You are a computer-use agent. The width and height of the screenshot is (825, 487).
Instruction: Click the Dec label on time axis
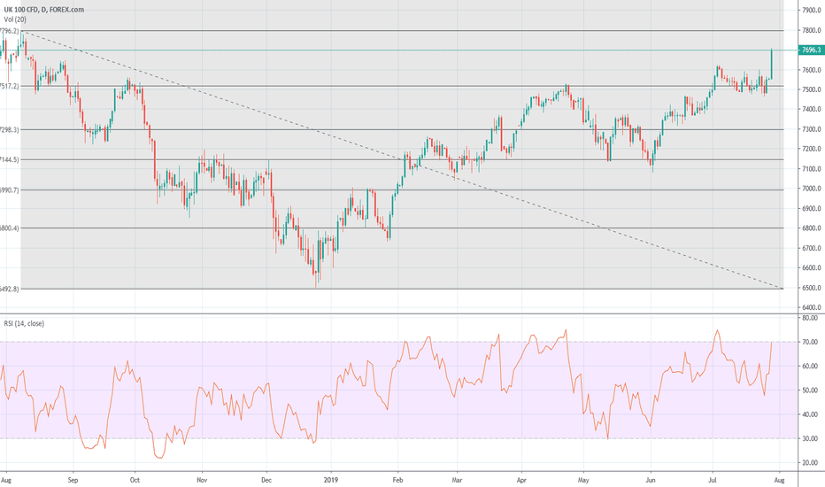(266, 480)
